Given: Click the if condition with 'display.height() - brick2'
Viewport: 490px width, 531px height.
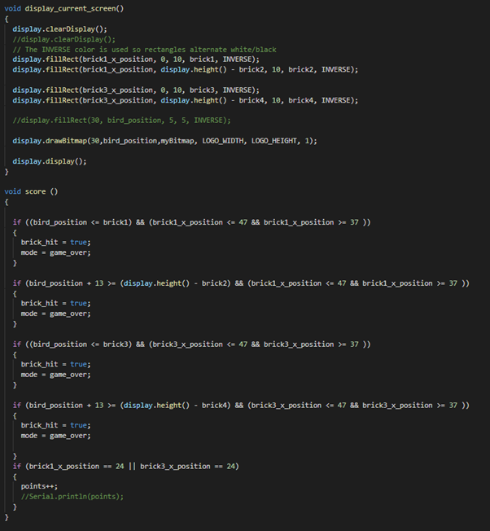Looking at the screenshot, I should click(x=241, y=283).
